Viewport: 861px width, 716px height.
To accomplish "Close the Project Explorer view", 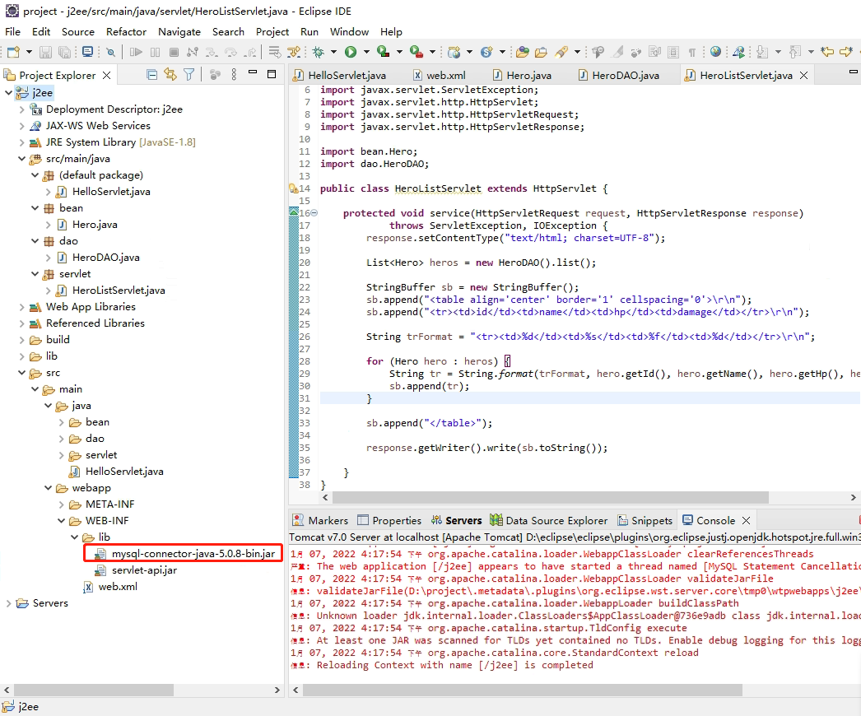I will 106,75.
